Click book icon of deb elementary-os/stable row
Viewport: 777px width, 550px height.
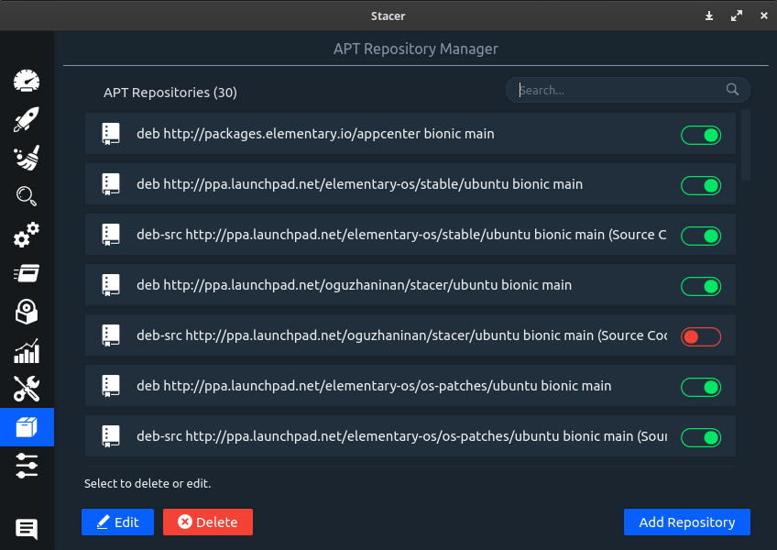(x=111, y=184)
